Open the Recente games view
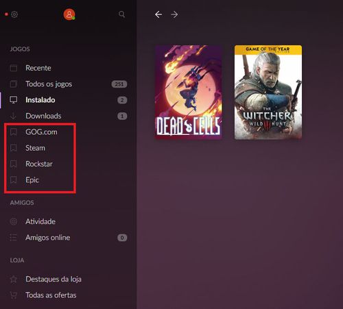343x309 pixels. (38, 68)
